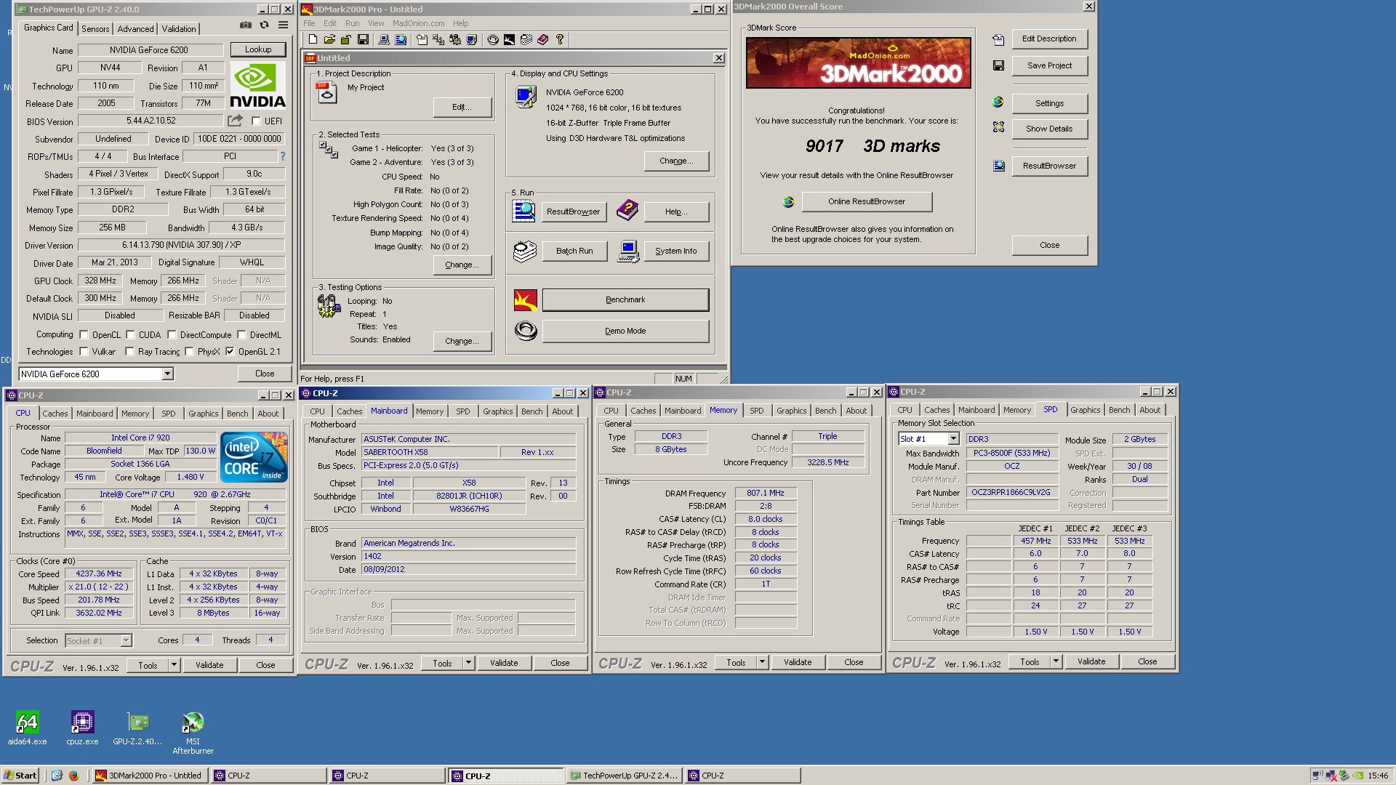Open the MadOnion.com menu in 3DMark2000
The width and height of the screenshot is (1396, 785).
418,23
